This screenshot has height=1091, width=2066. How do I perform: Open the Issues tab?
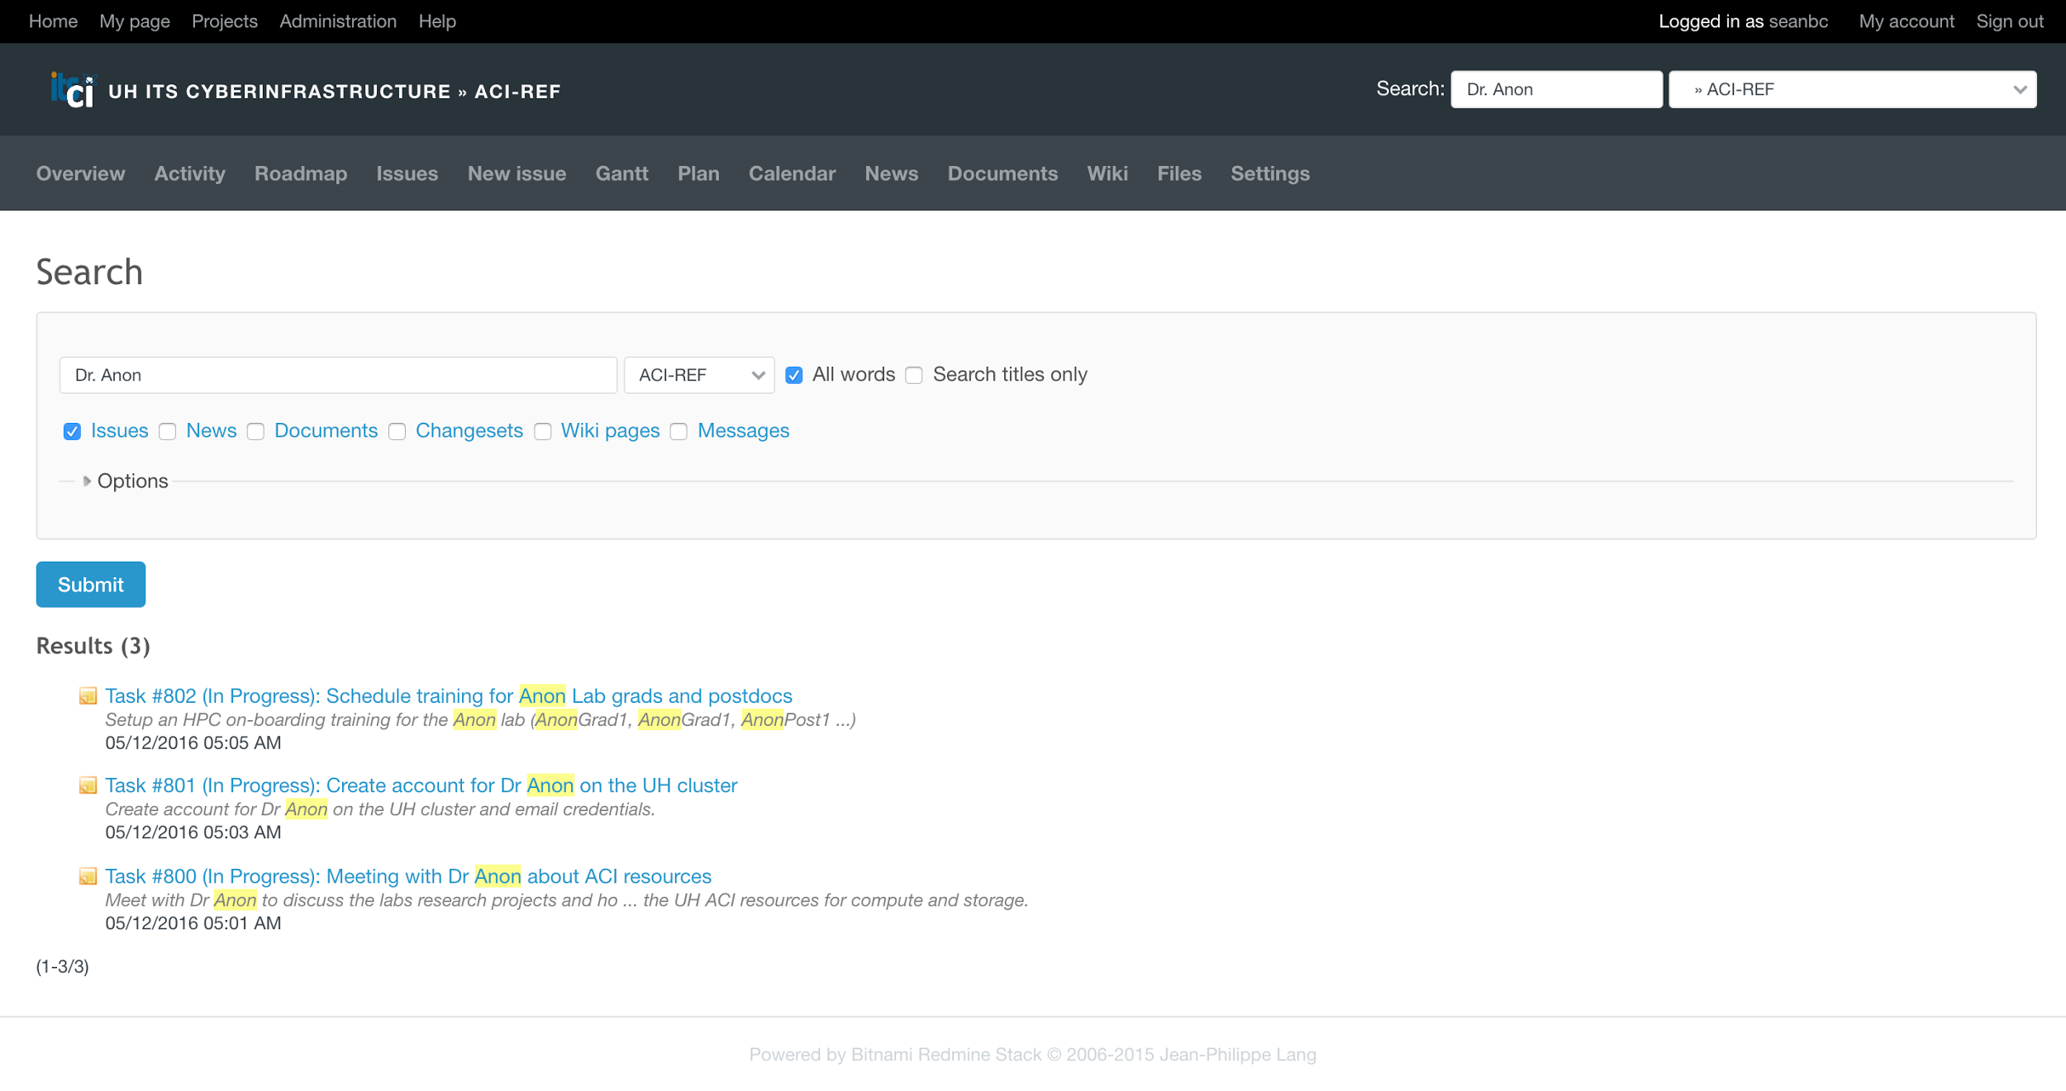pos(407,173)
